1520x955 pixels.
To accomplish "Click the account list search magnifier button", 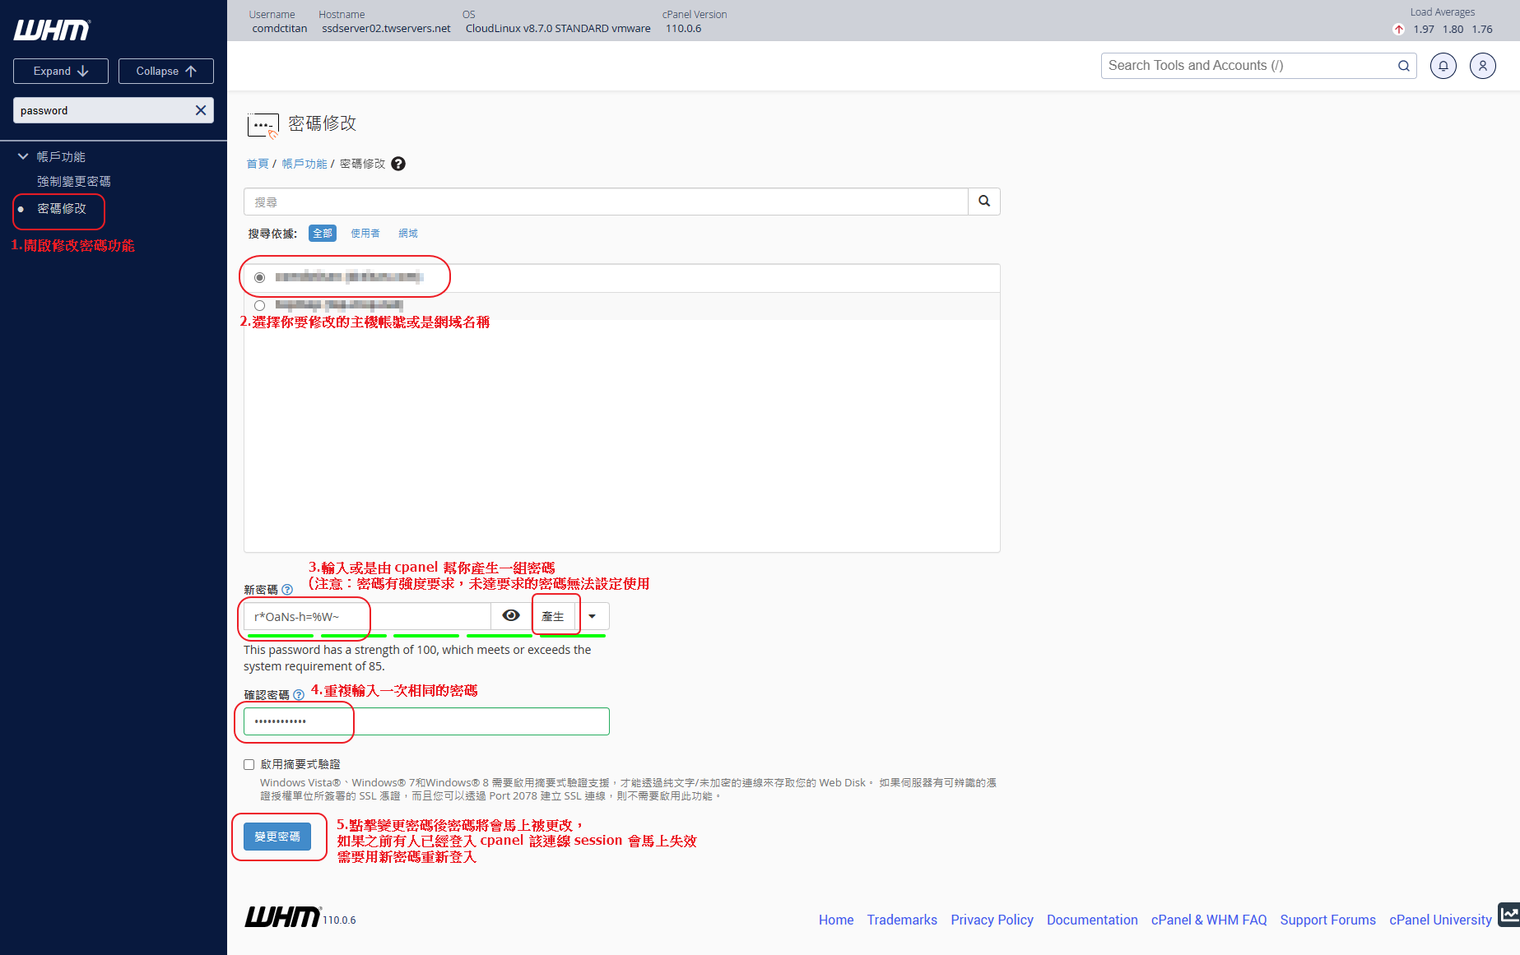I will pyautogui.click(x=983, y=202).
